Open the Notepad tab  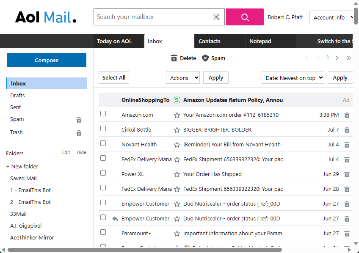click(260, 41)
